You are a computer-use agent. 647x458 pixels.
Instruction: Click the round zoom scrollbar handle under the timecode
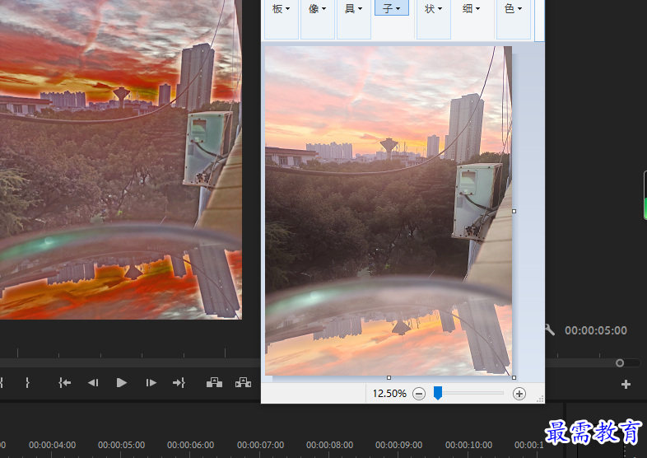click(620, 363)
